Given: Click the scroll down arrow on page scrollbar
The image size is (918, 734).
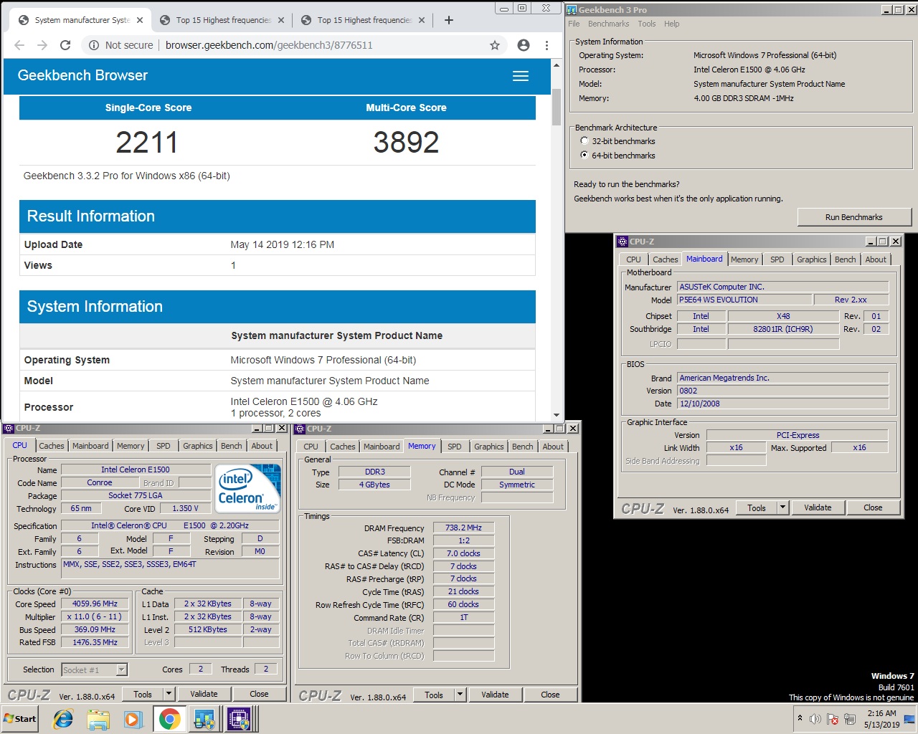Looking at the screenshot, I should tap(557, 415).
